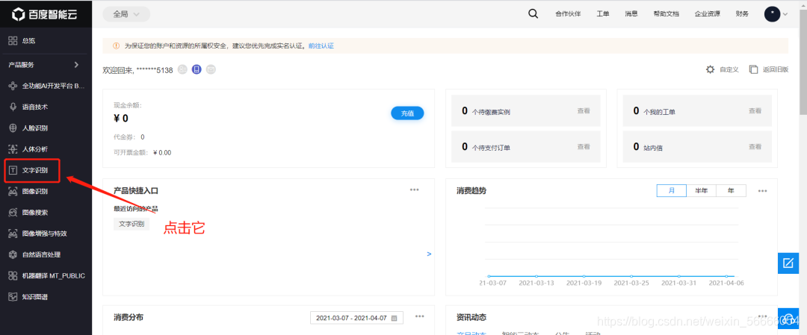The image size is (807, 335).
Task: Click the 全功能AI开发平台 sidebar icon
Action: [13, 87]
